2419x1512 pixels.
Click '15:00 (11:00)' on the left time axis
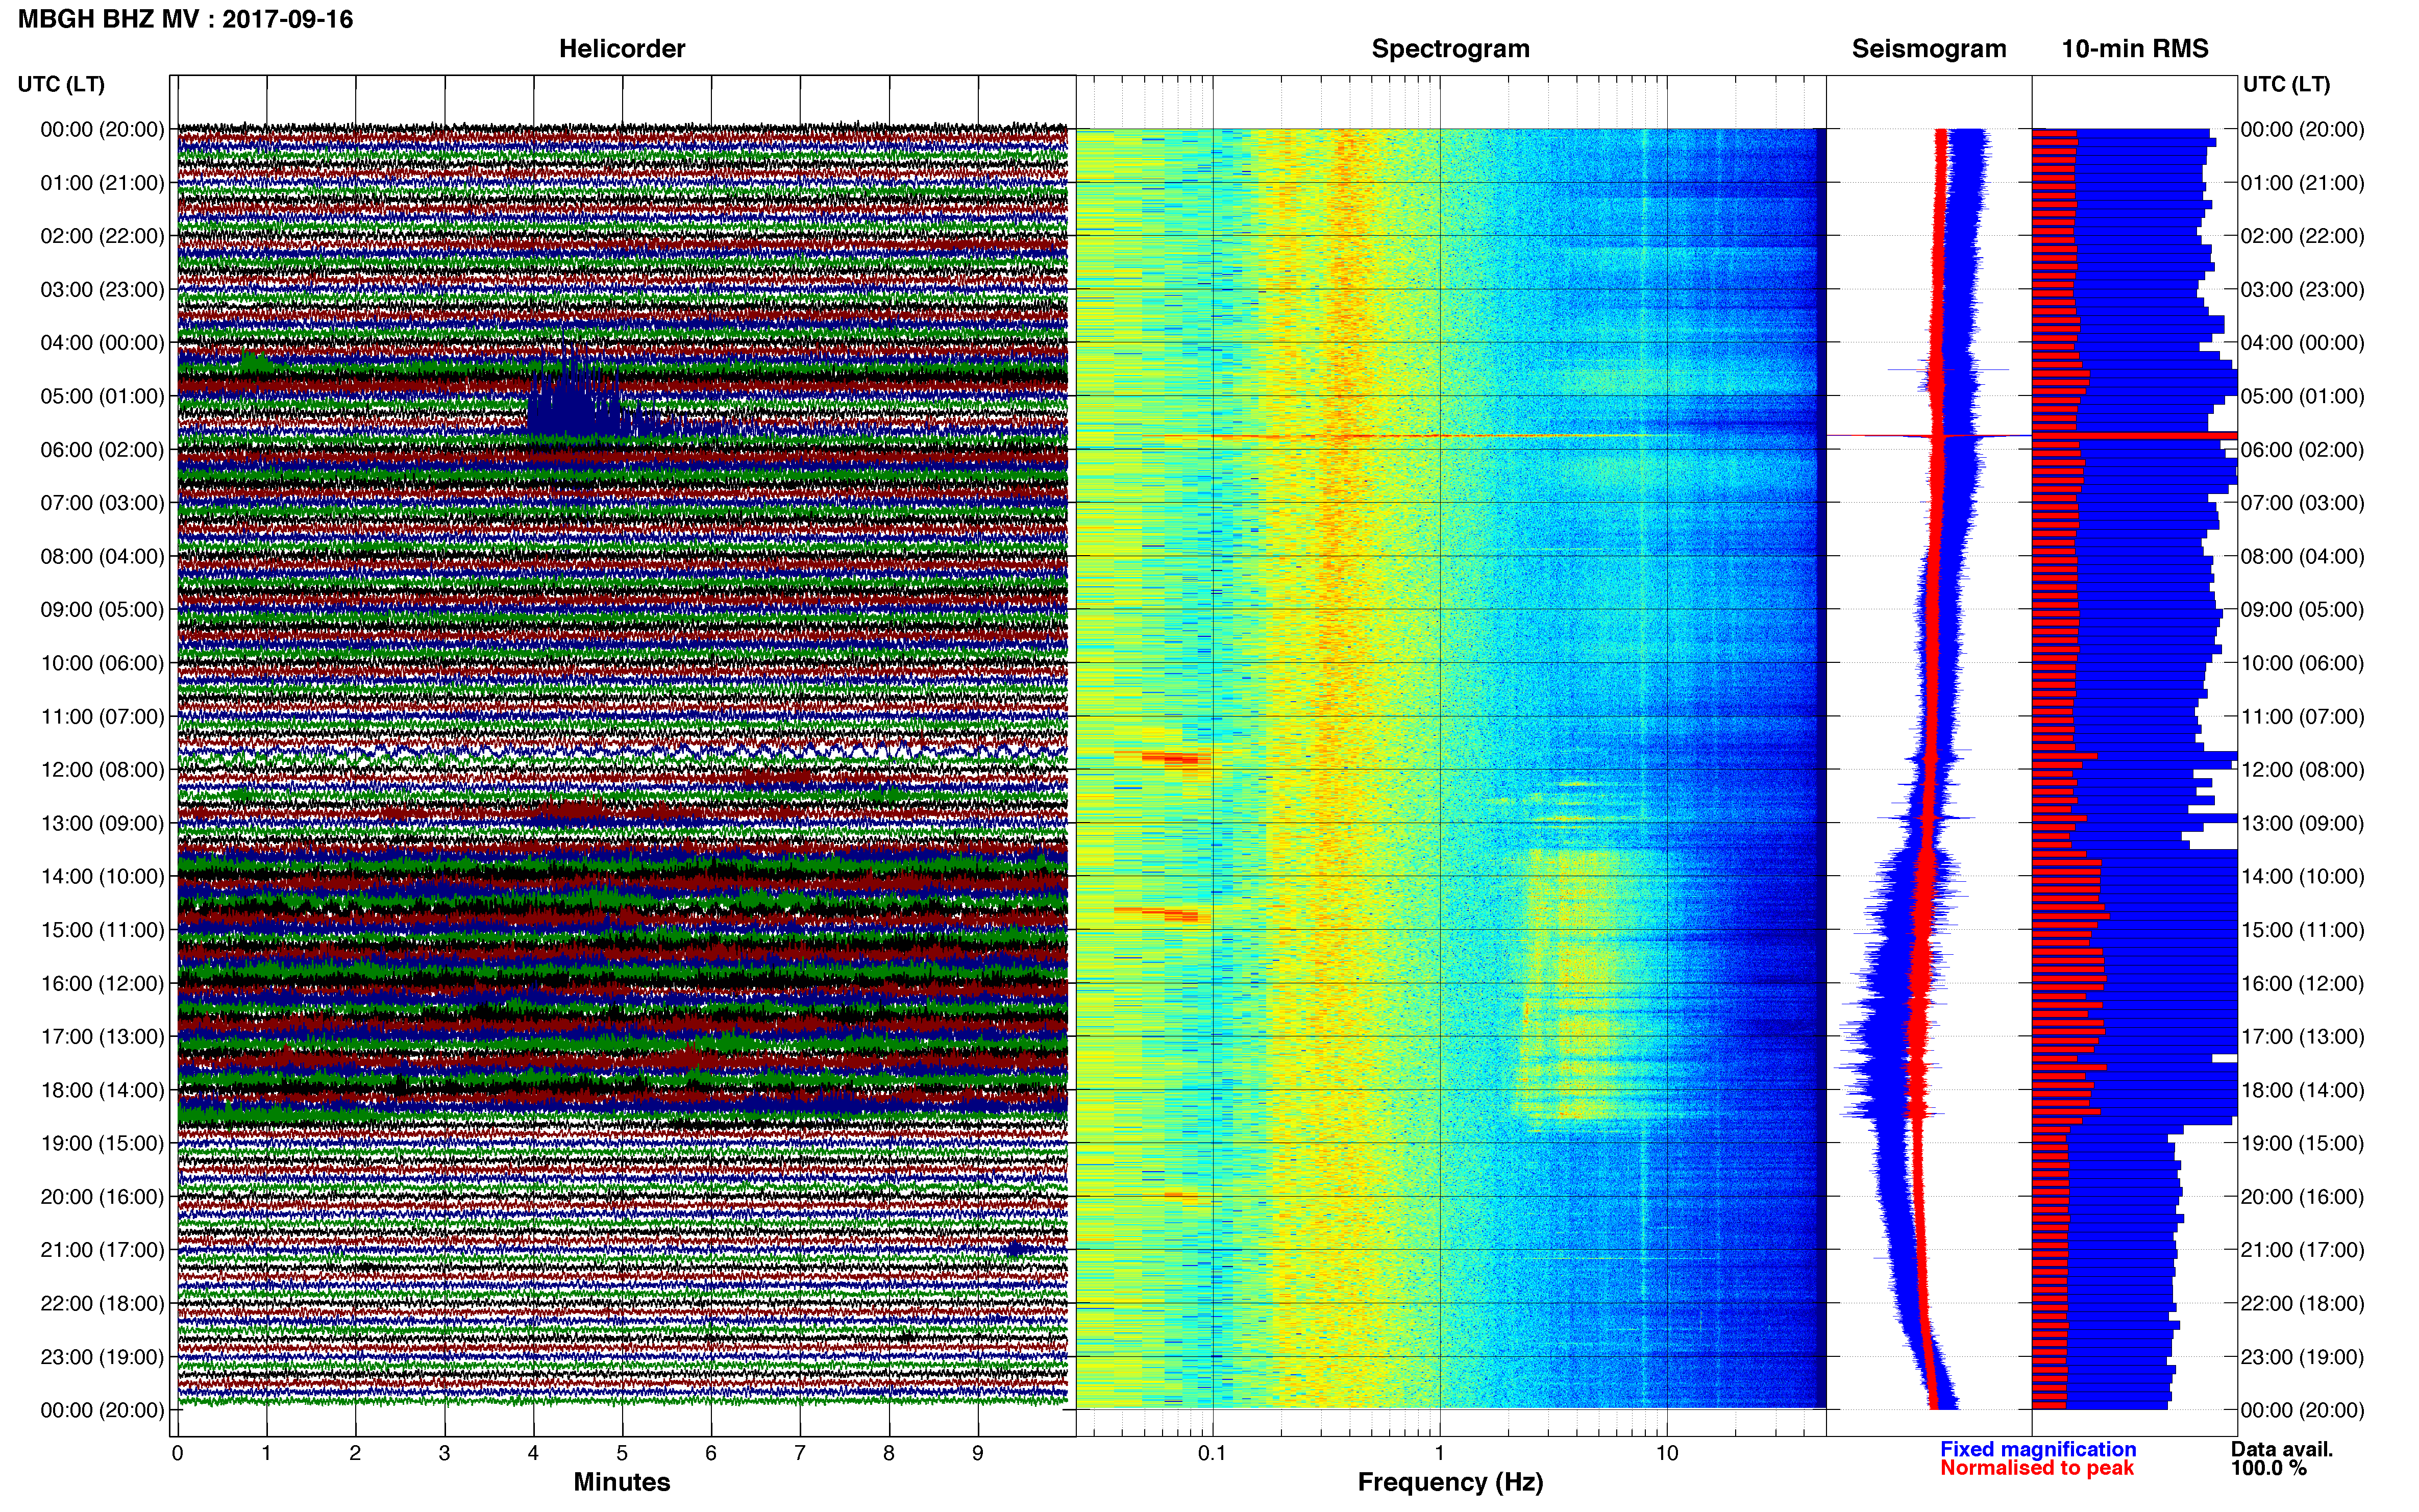[102, 930]
